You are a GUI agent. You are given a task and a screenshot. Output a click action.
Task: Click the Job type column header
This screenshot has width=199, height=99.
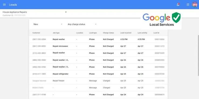[56, 33]
